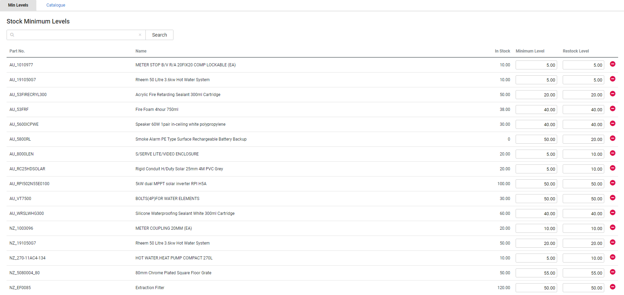624x295 pixels.
Task: Click the magnifier icon in search box
Action: click(12, 35)
